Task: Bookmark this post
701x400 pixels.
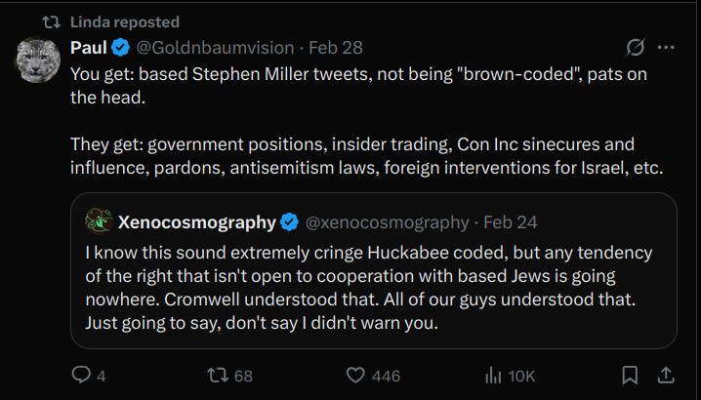Action: 630,375
